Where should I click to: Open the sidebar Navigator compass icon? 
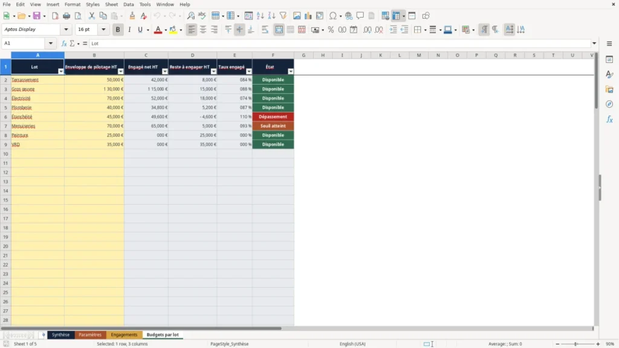coord(609,104)
